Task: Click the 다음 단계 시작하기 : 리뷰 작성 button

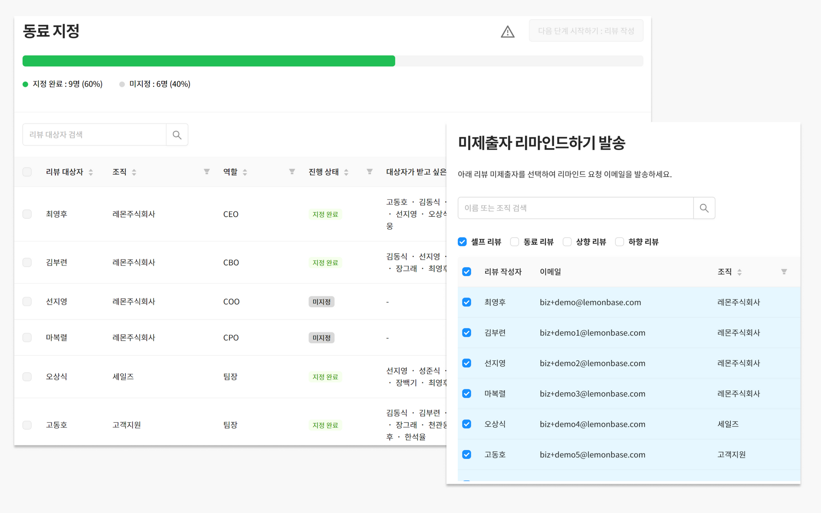Action: point(586,30)
